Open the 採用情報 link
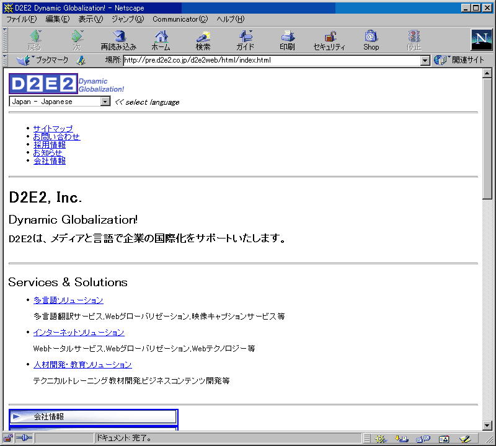 [x=50, y=145]
